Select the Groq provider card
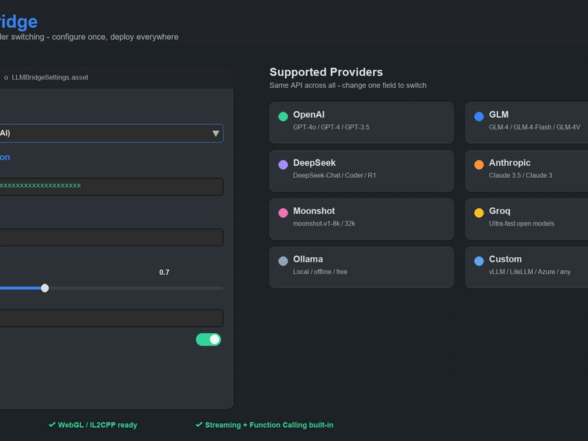This screenshot has height=441, width=588. [x=526, y=219]
